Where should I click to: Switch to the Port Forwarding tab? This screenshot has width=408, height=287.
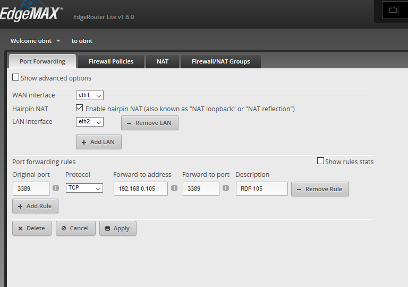[42, 61]
